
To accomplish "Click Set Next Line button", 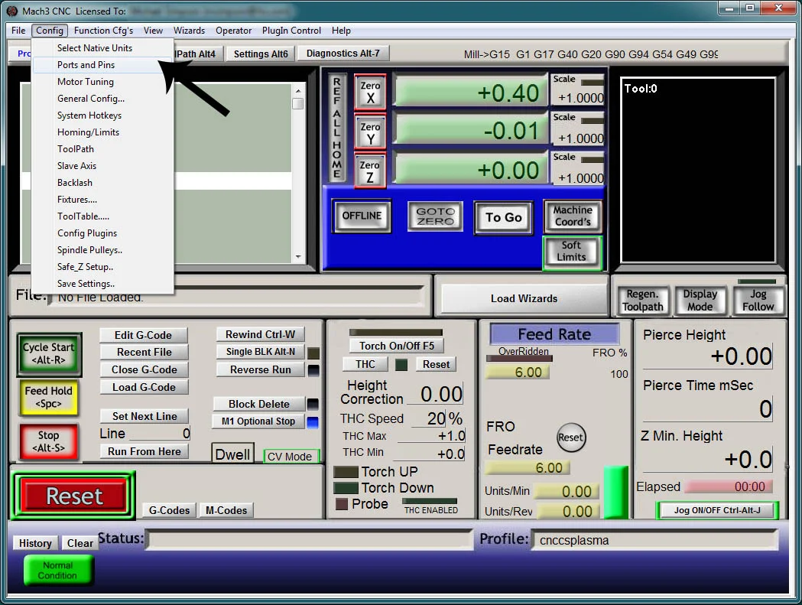I will point(144,416).
